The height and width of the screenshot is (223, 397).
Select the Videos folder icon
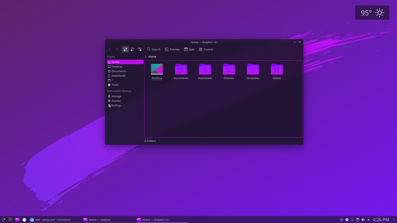pyautogui.click(x=277, y=70)
